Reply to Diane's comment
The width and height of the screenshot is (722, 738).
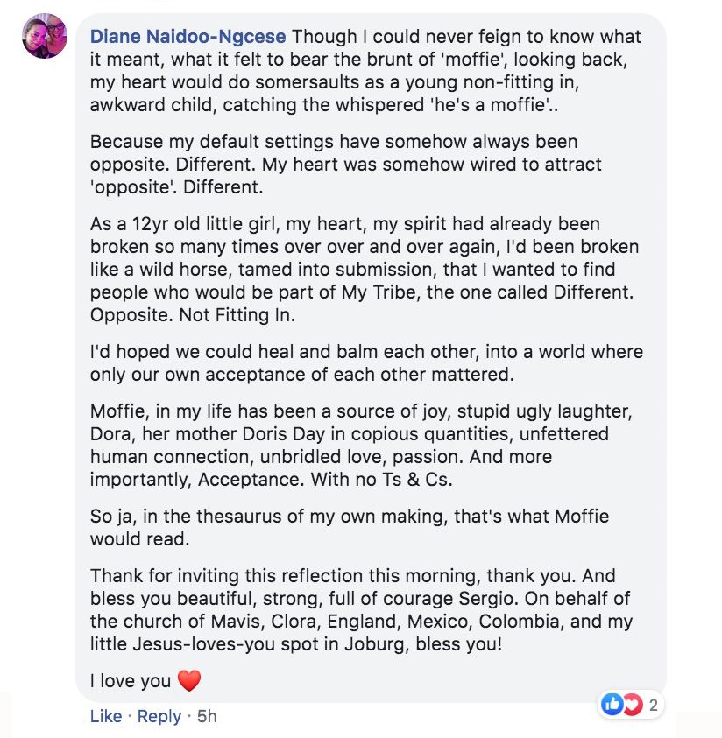[x=159, y=716]
